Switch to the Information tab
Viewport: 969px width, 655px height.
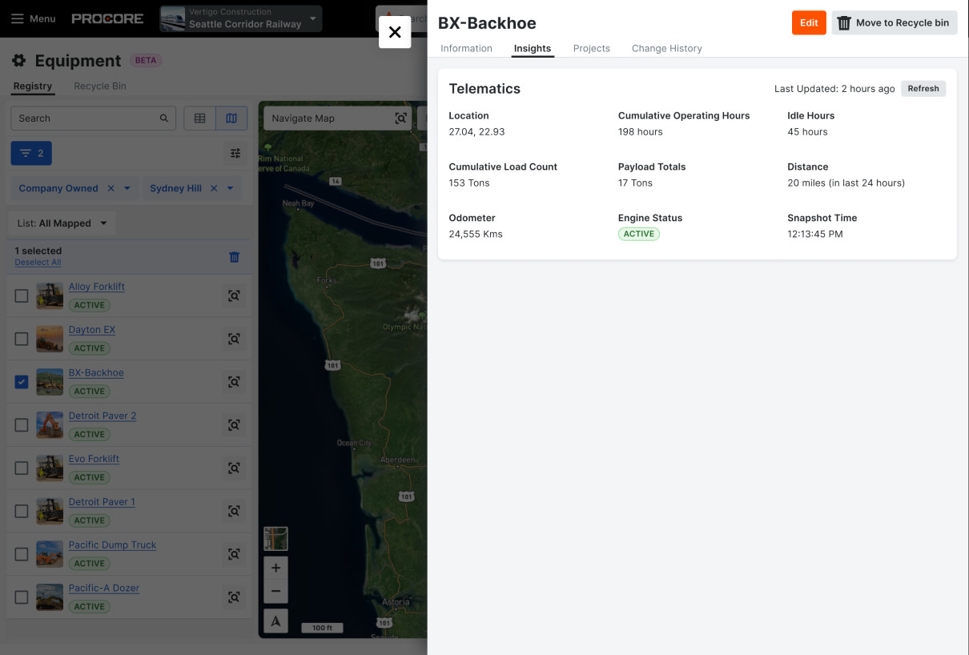coord(466,48)
